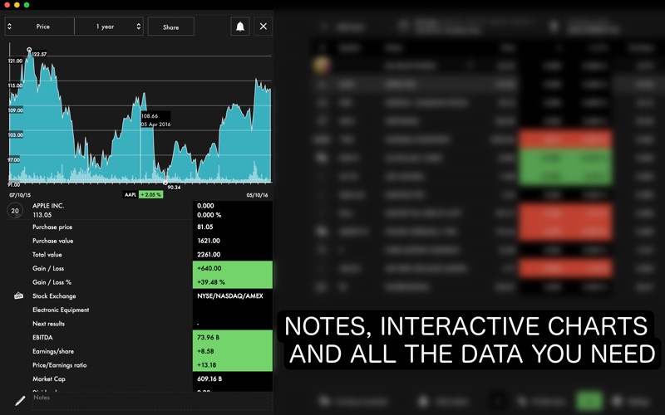Click the 122.57 high point marker on chart
Screen dimensions: 665x415
[x=29, y=50]
